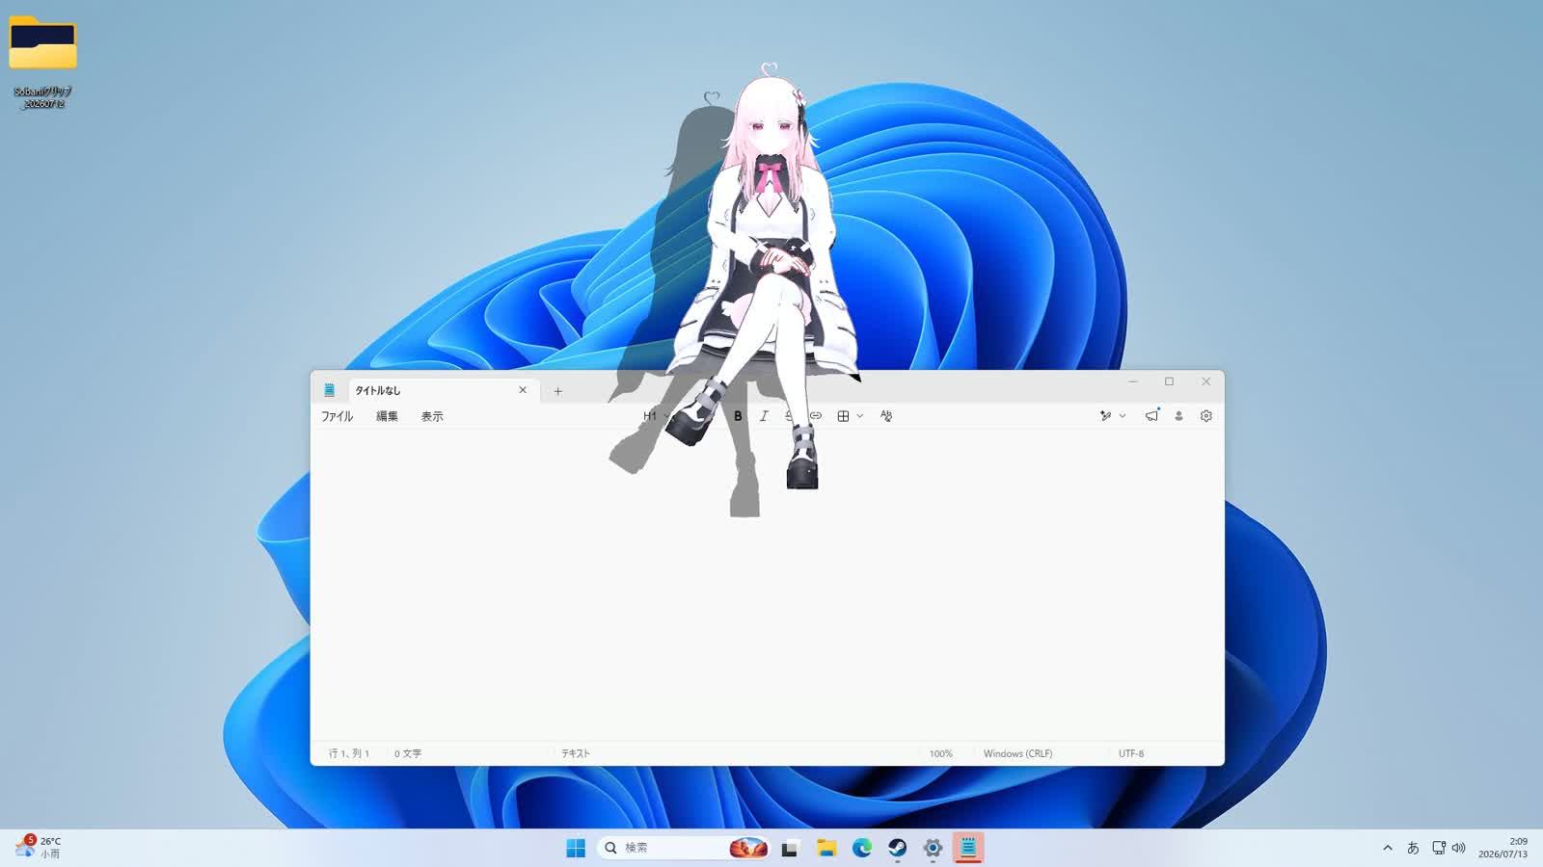The height and width of the screenshot is (867, 1543).
Task: Show hidden system tray icons chevron
Action: (1388, 848)
